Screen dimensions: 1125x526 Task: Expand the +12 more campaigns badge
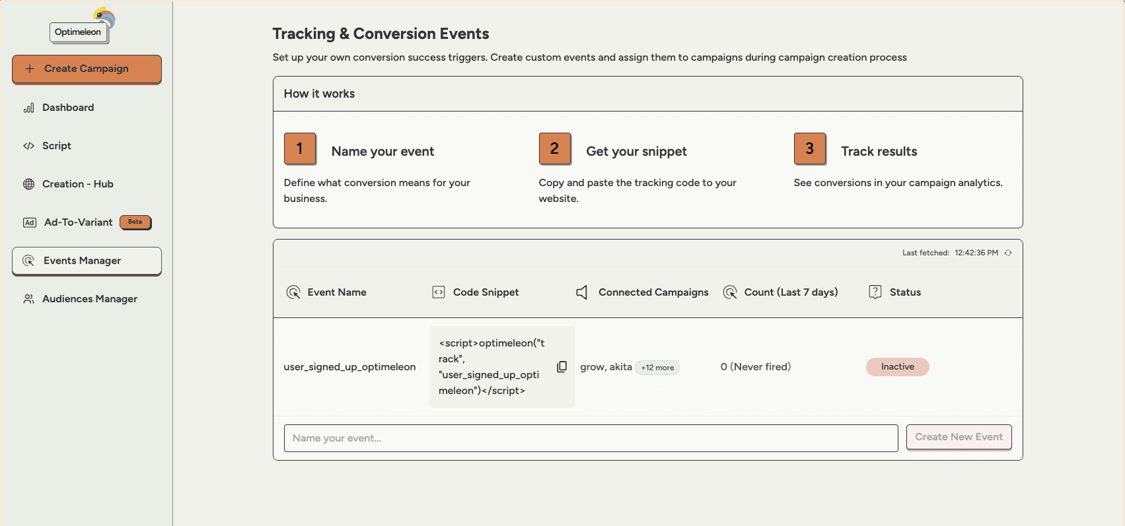[657, 368]
